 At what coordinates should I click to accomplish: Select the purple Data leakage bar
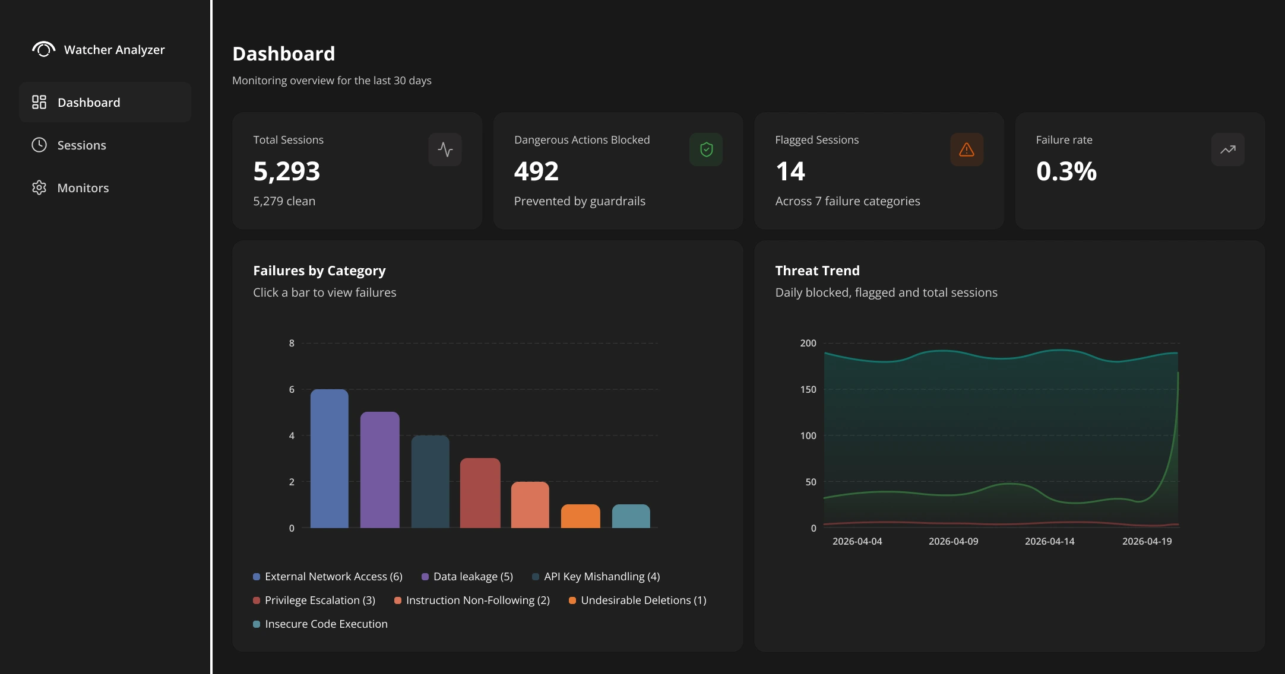tap(380, 470)
